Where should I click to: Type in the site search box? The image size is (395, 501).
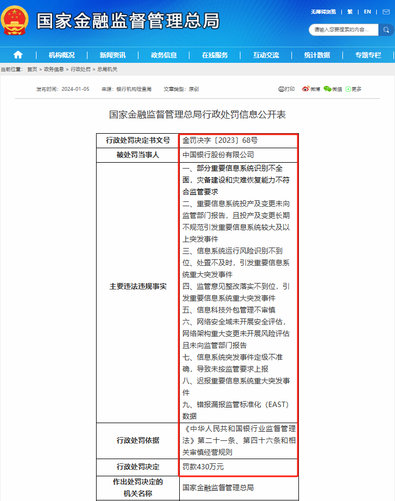click(342, 30)
